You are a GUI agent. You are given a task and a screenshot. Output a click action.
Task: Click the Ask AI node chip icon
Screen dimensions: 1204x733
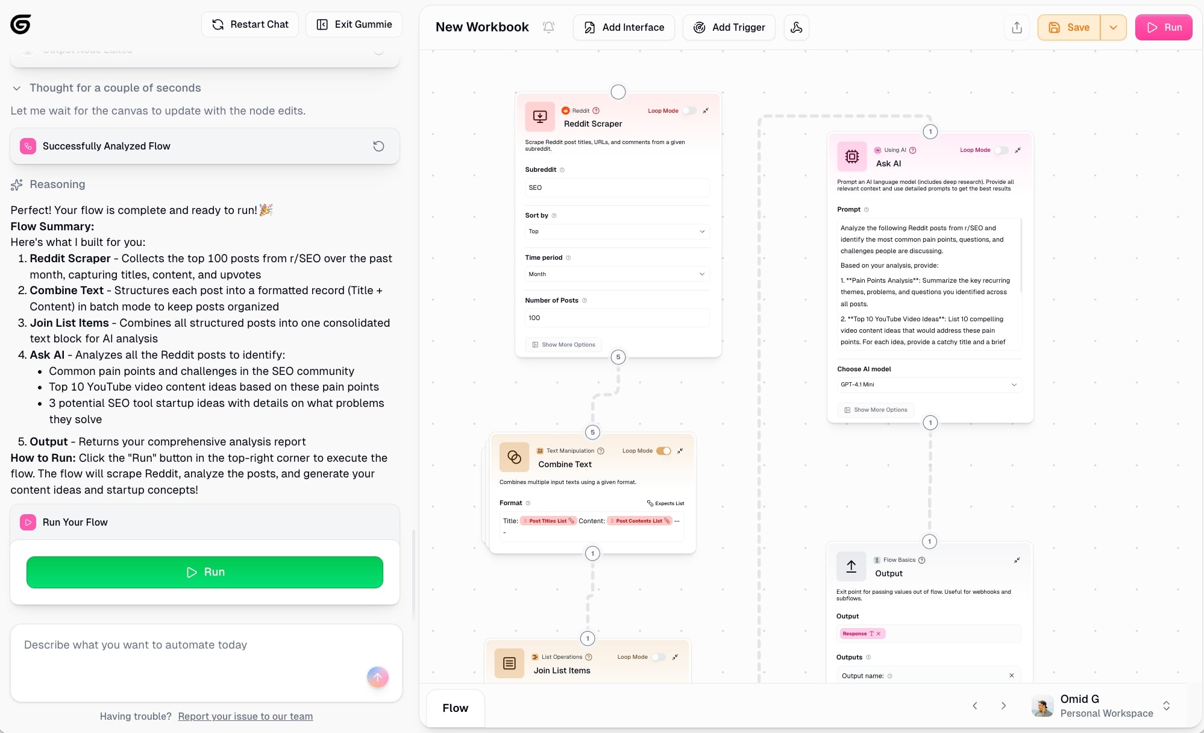click(851, 157)
